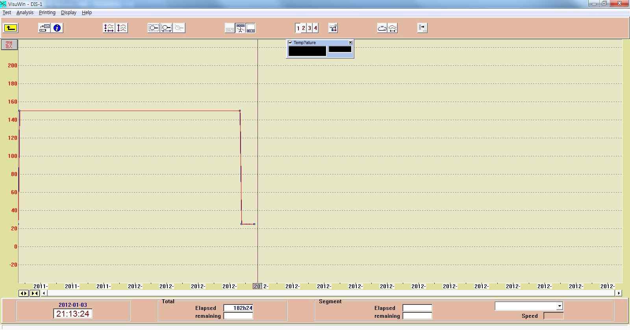Viewport: 630px width, 330px height.
Task: Click the single loop cycle icon
Action: coord(382,28)
